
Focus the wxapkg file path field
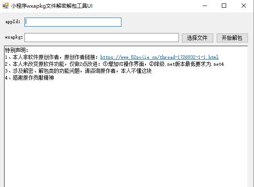coord(102,38)
